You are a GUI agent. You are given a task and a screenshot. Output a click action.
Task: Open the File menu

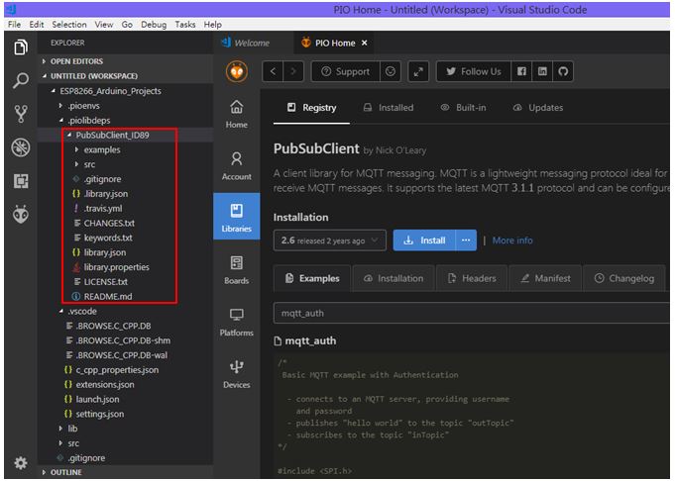coord(14,25)
